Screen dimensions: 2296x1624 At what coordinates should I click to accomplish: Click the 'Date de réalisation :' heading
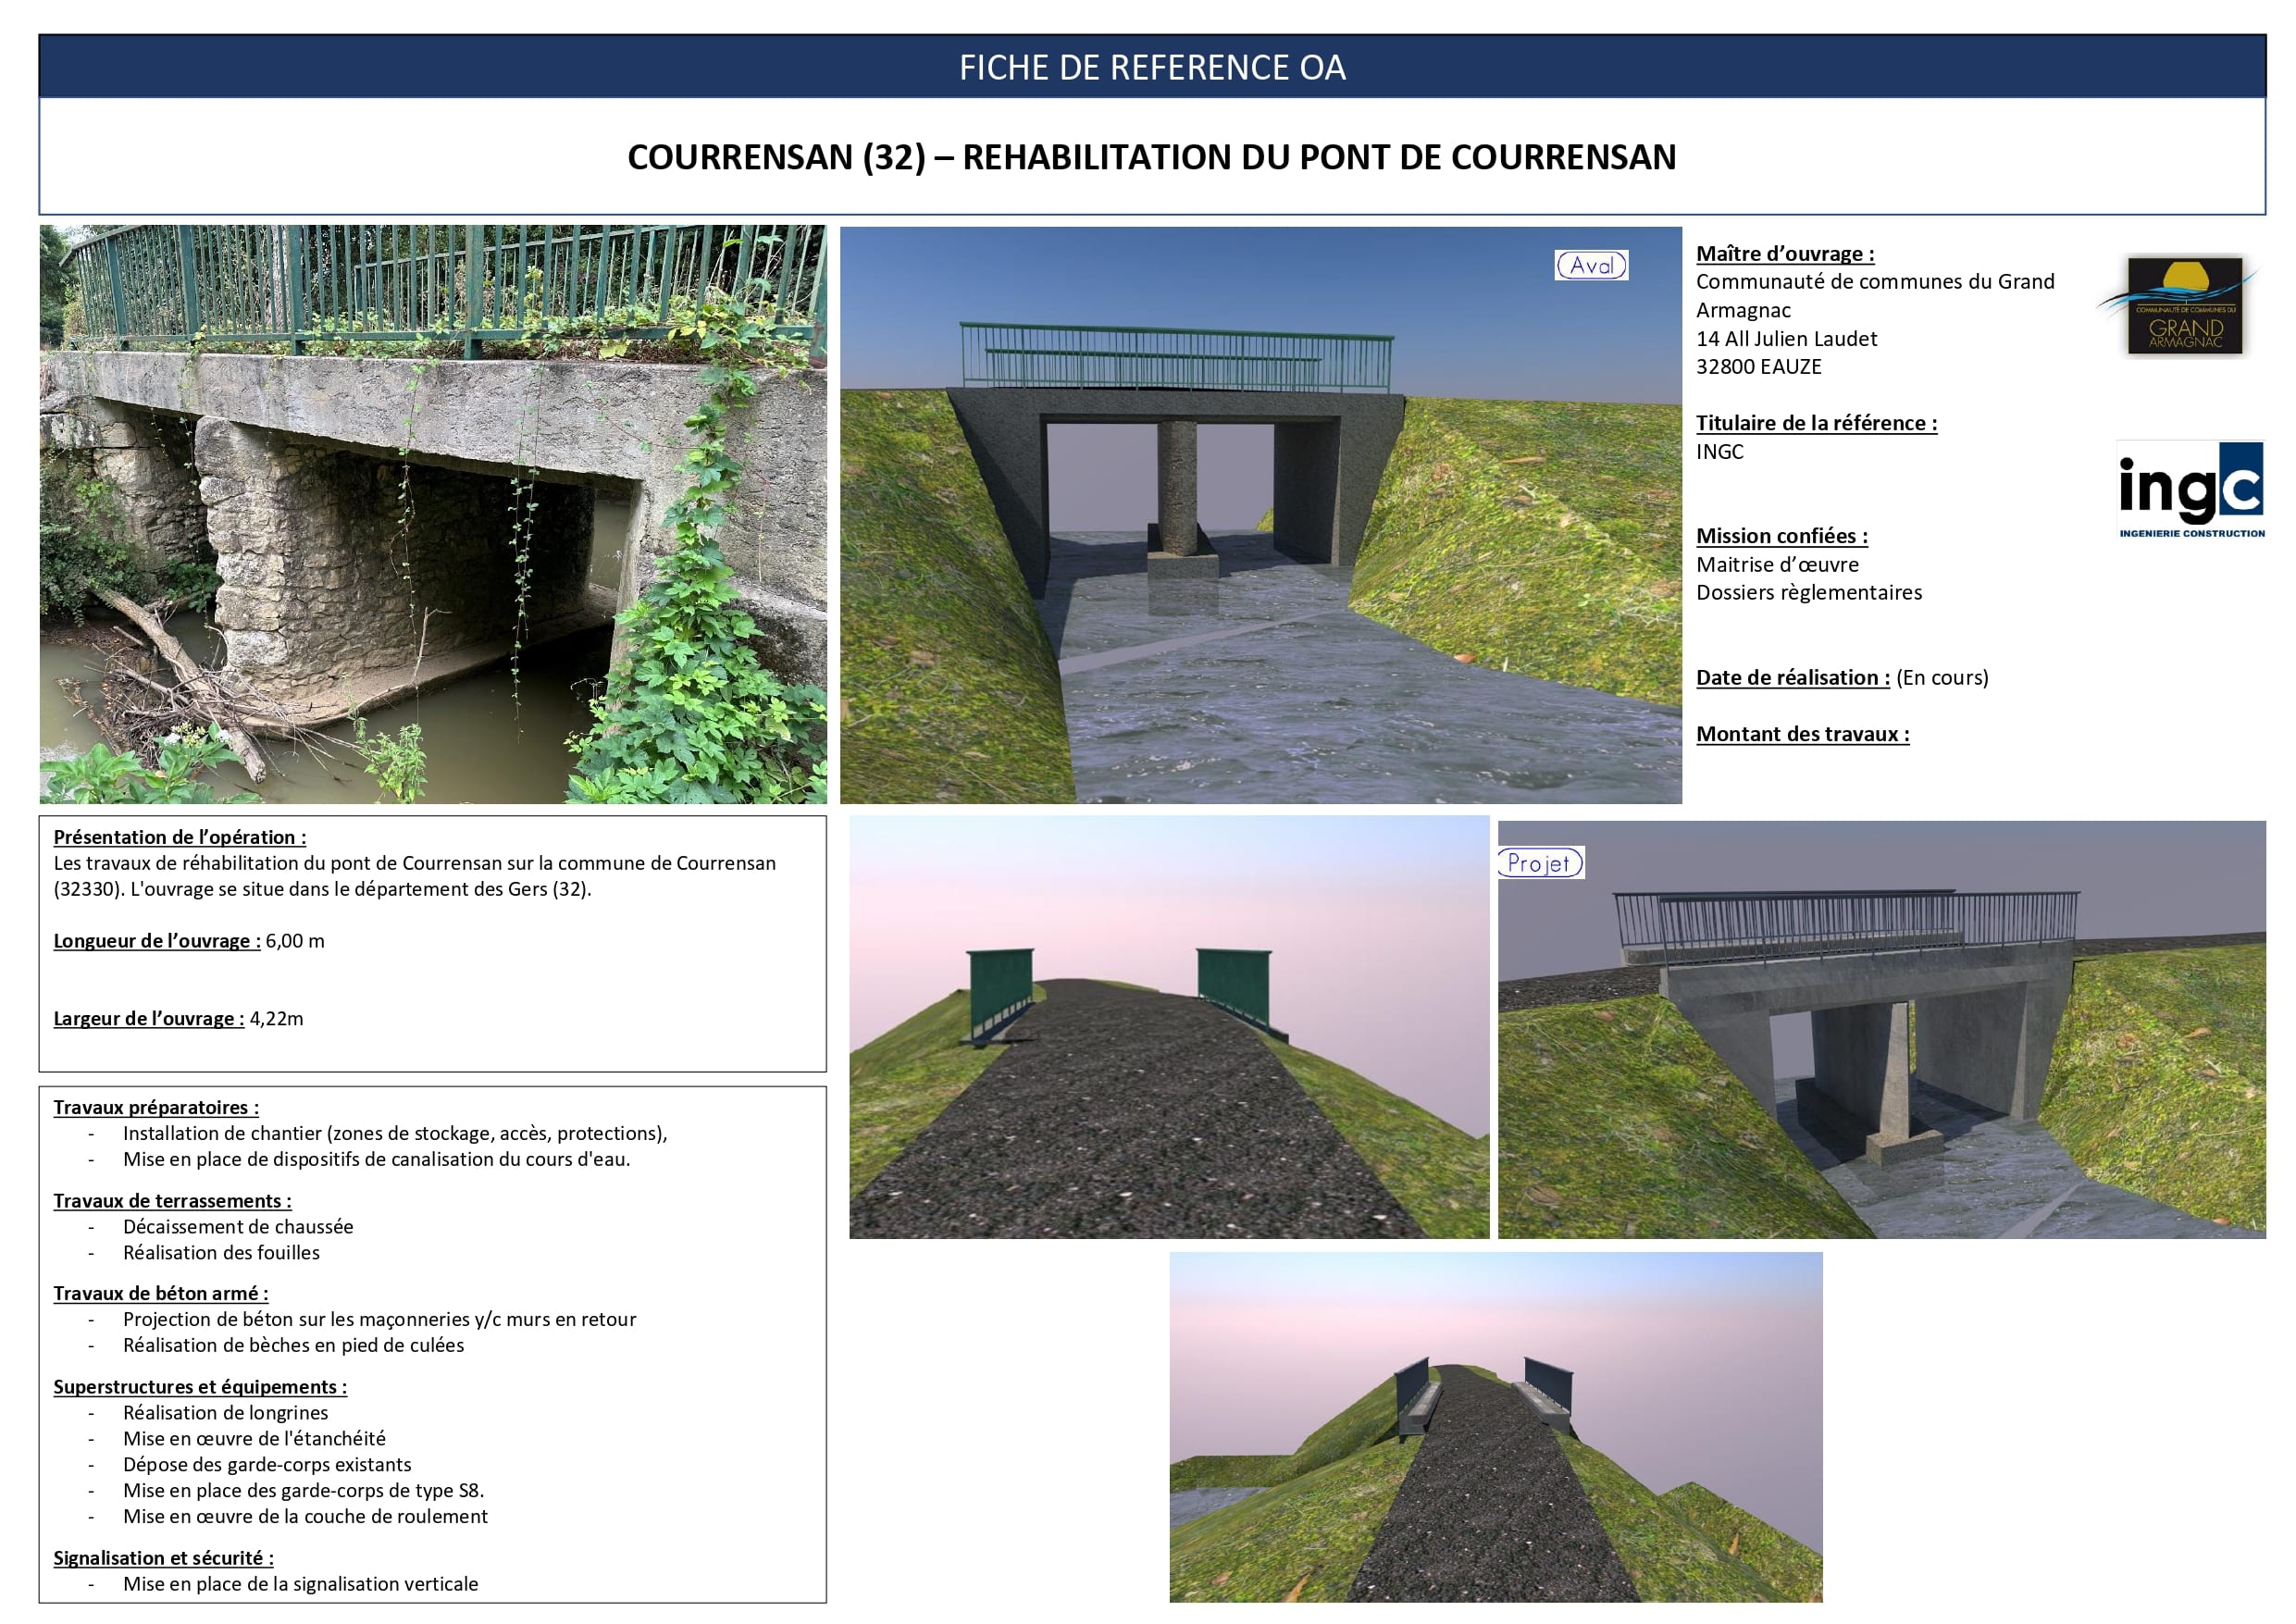click(1793, 678)
